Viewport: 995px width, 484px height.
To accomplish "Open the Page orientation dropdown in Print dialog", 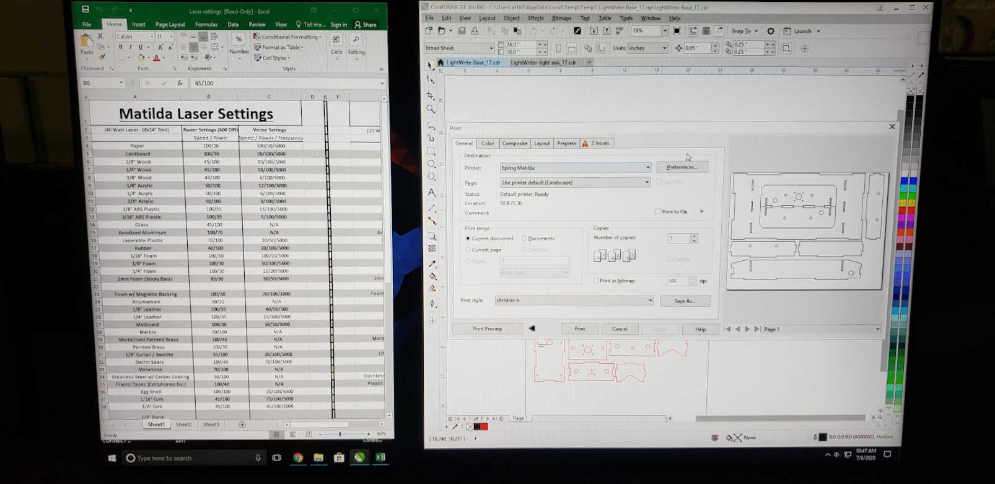I will click(575, 182).
